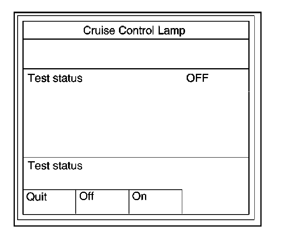
Task: Click the Cruise Control Lamp title
Action: [134, 31]
